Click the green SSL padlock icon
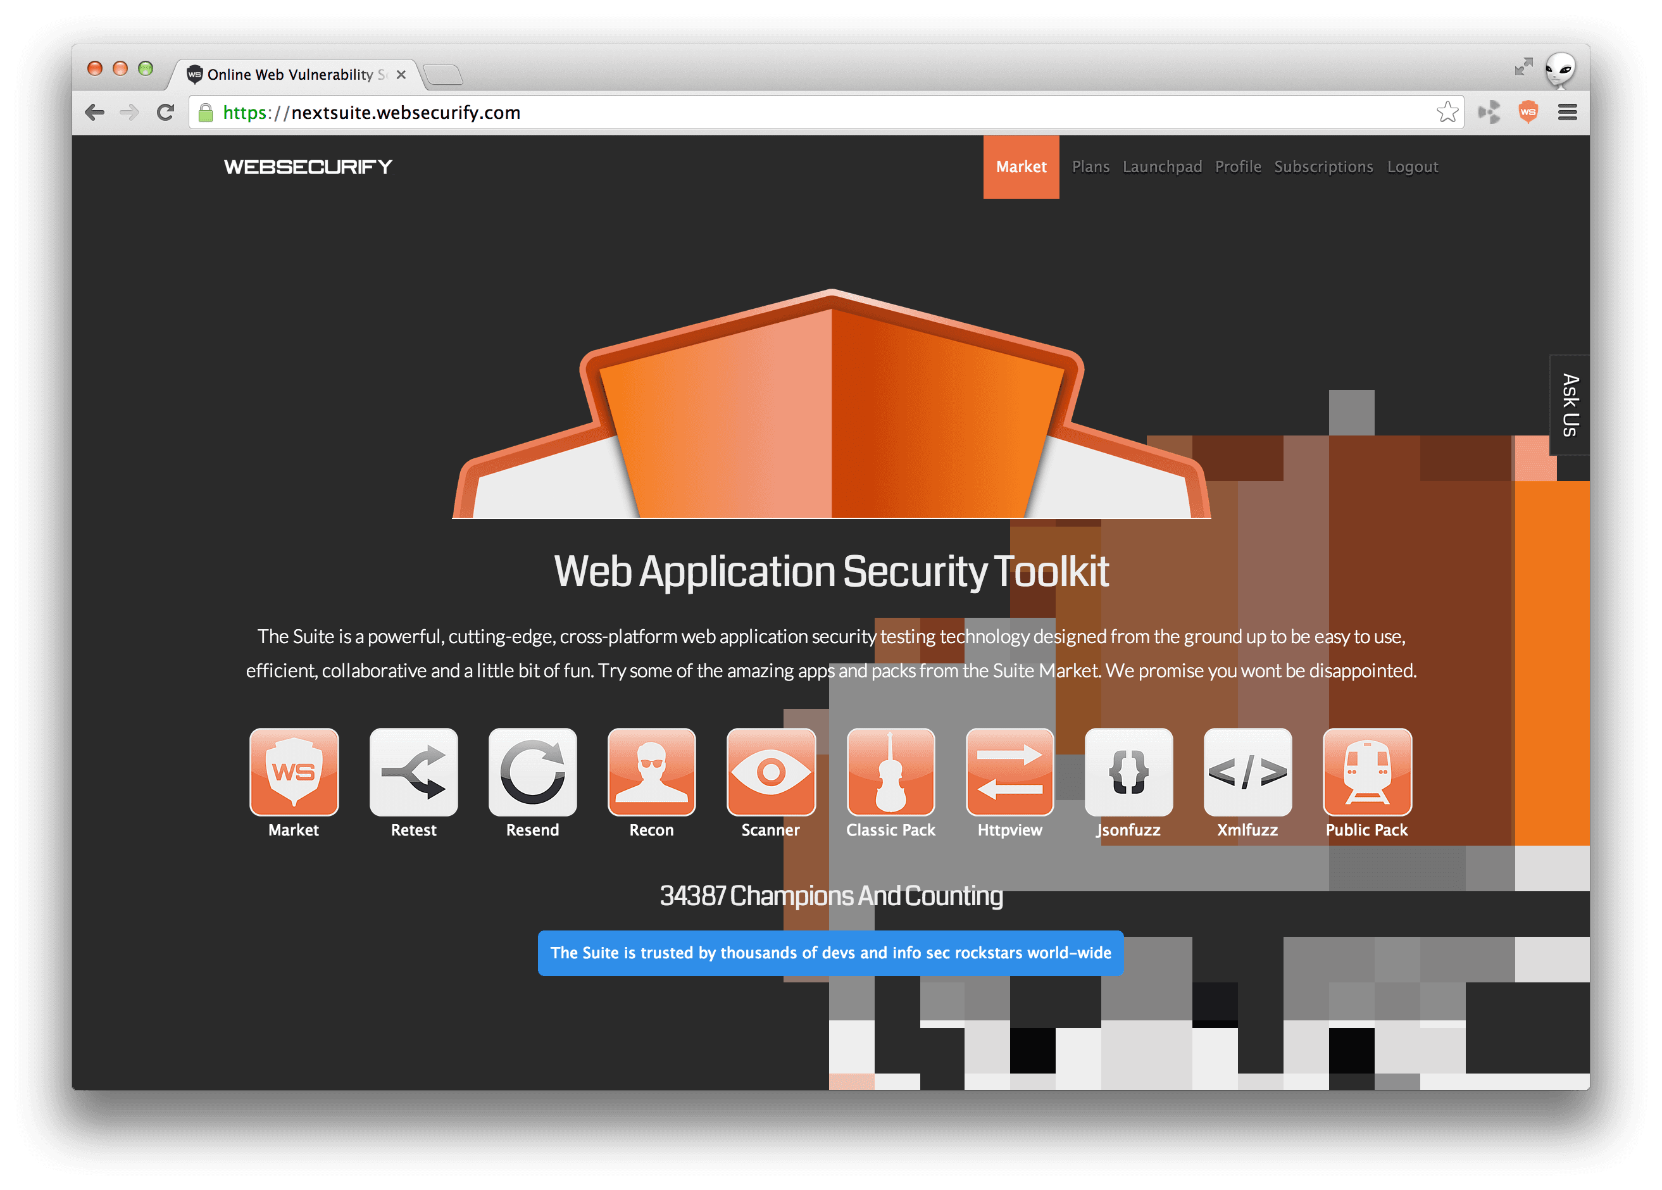Image resolution: width=1662 pixels, height=1190 pixels. (206, 112)
